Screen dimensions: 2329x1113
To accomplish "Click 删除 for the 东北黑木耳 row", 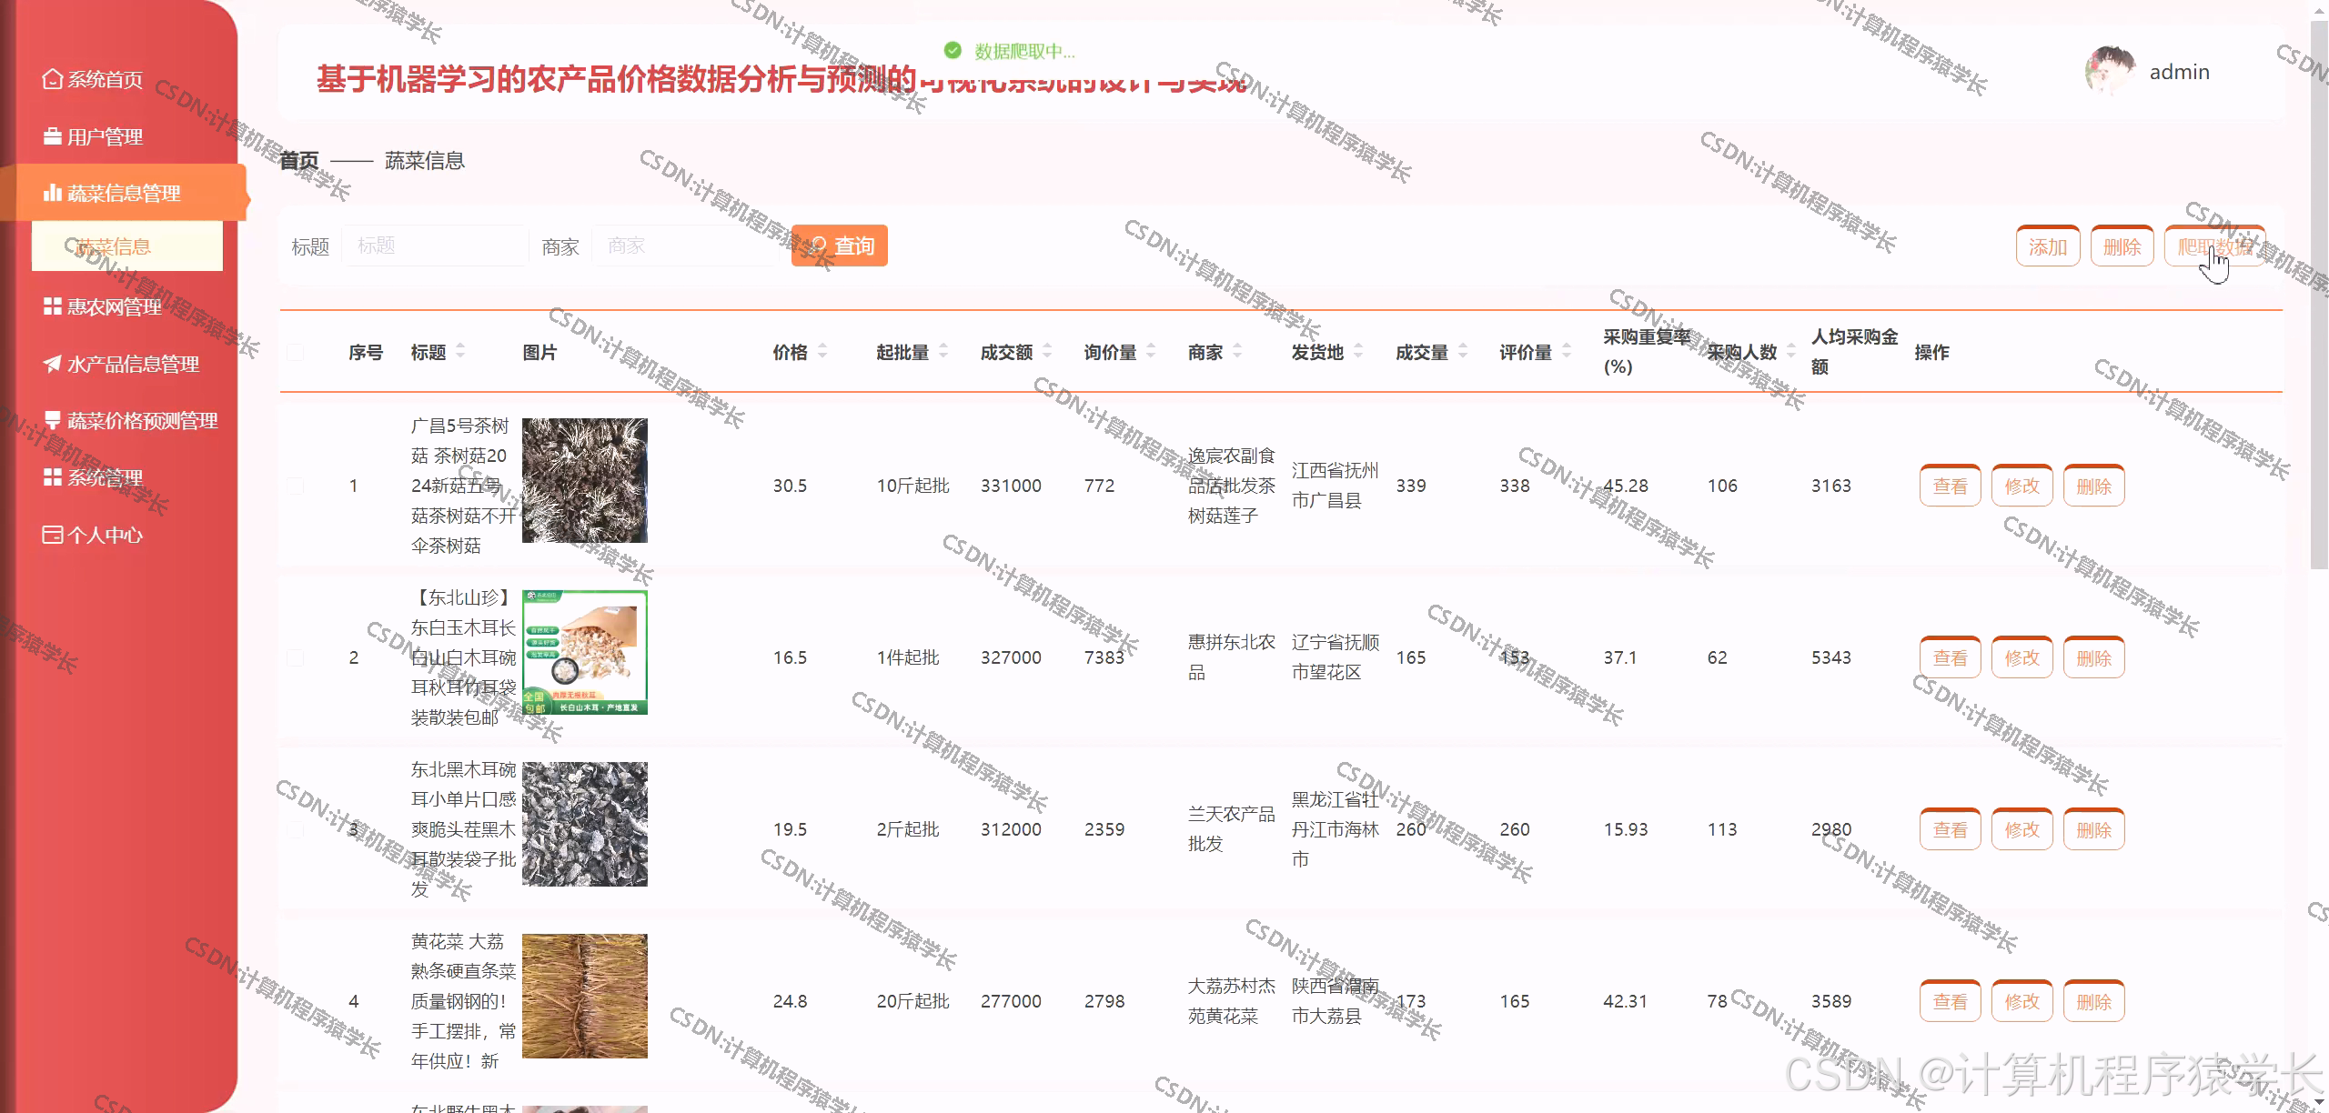I will (2094, 829).
